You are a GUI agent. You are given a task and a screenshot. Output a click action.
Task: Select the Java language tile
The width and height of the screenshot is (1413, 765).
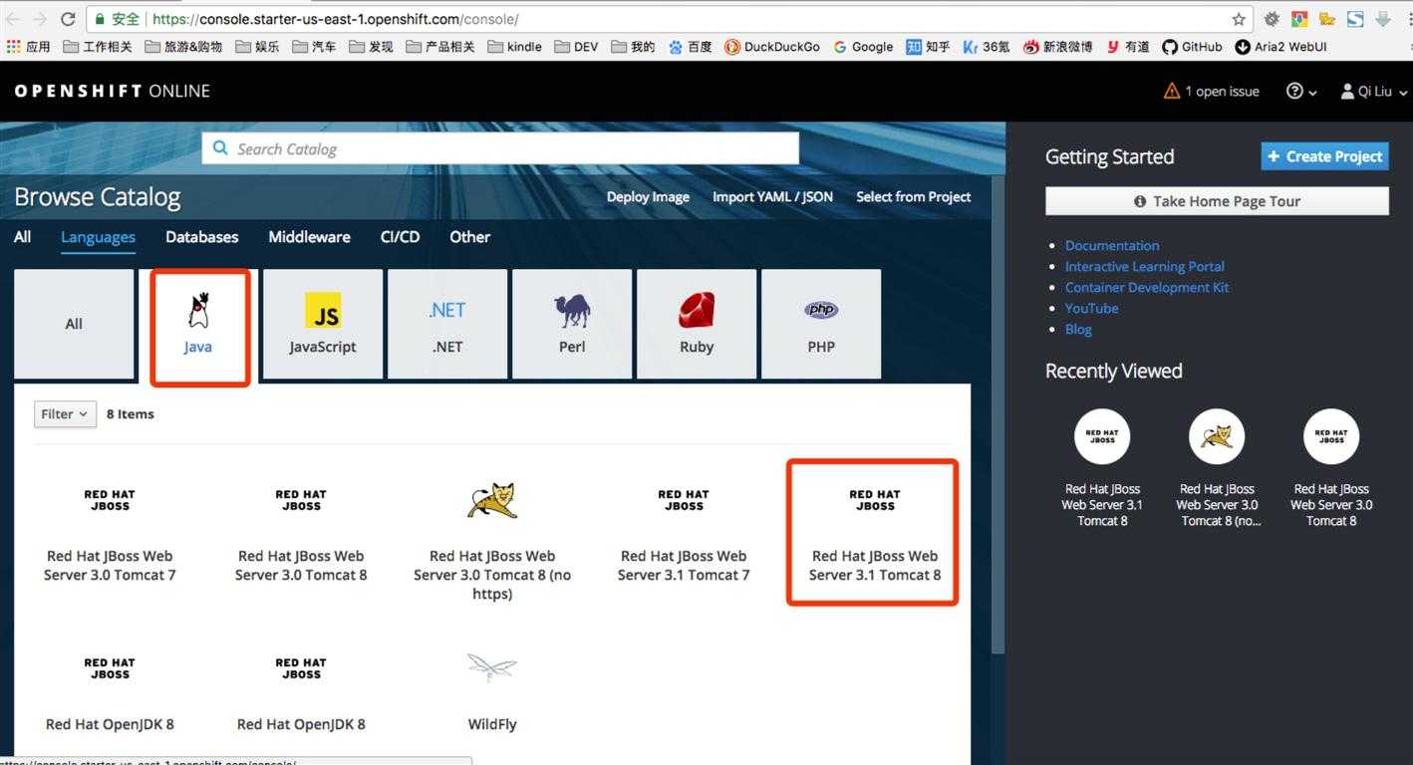(x=198, y=324)
